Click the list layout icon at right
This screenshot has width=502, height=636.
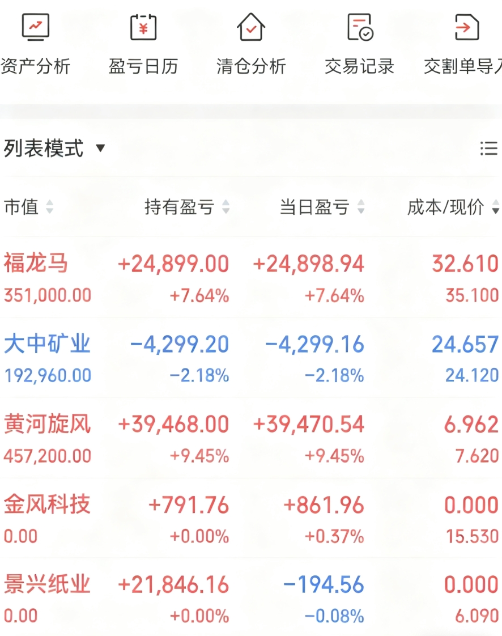[488, 149]
